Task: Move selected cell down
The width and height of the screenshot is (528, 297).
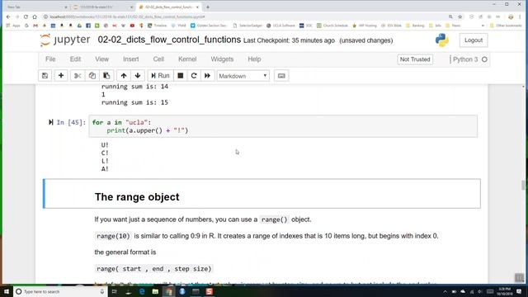Action: [138, 76]
